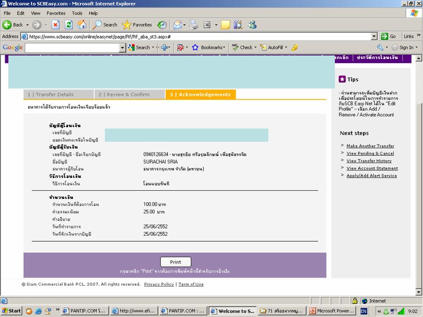The height and width of the screenshot is (317, 423).
Task: Click the Forward arrow icon
Action: 37,25
